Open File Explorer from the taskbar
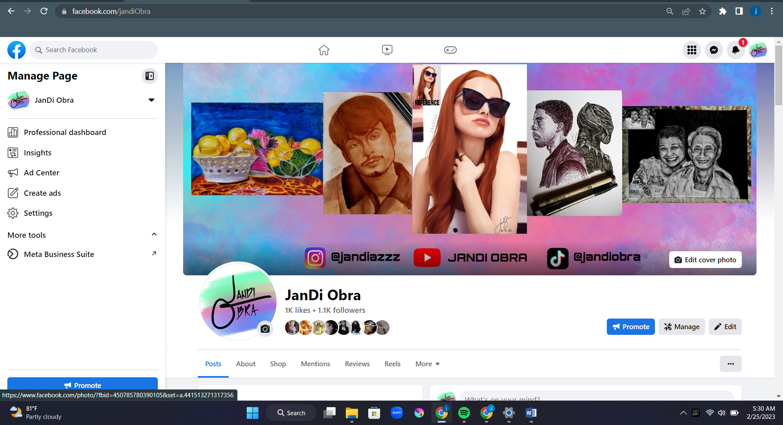 pyautogui.click(x=352, y=413)
